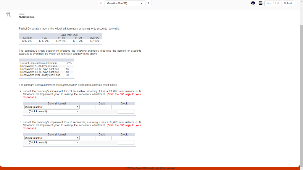Image resolution: width=303 pixels, height=170 pixels.
Task: Click the scrollbar down arrow at bottom right
Action: click(301, 168)
